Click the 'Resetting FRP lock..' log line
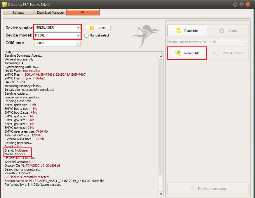This screenshot has width=255, height=198. [x=19, y=173]
